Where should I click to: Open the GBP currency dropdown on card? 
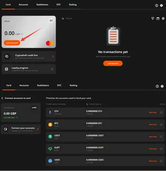19,34
